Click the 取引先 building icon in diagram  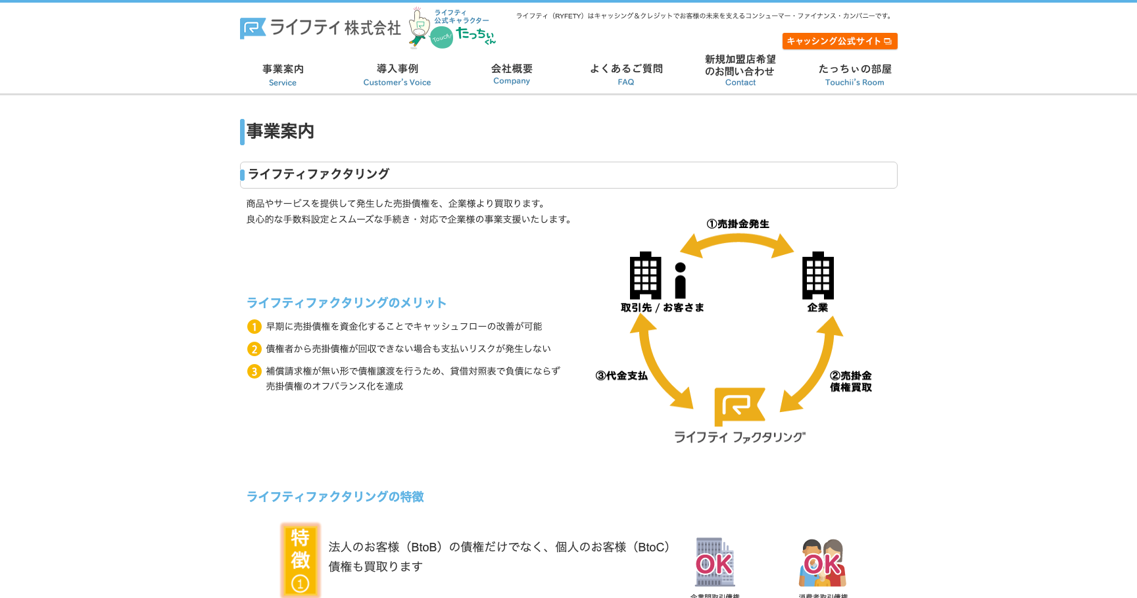(x=645, y=275)
